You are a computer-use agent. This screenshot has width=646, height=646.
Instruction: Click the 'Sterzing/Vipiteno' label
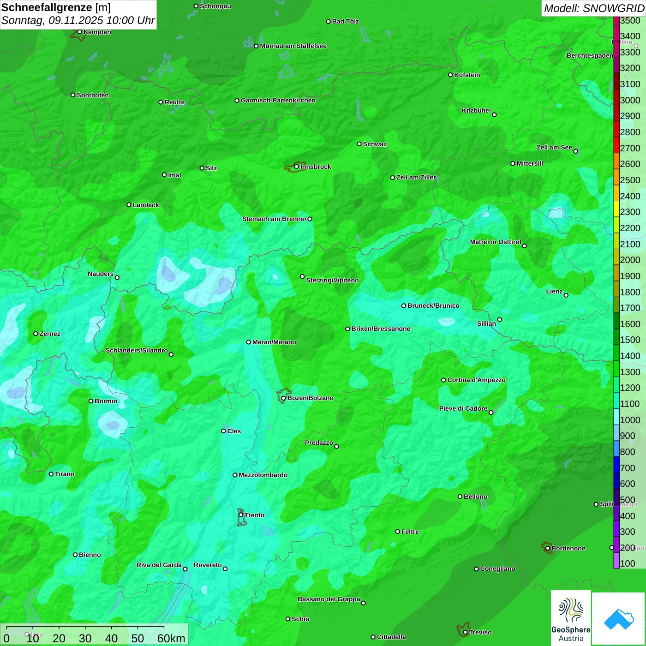tap(332, 280)
